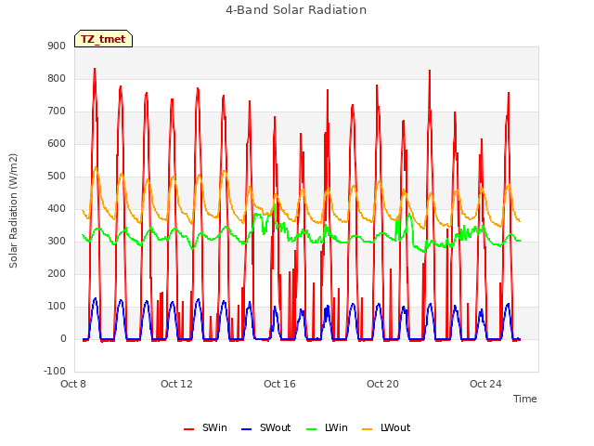Click the 0 y-axis tick label

tap(63, 339)
